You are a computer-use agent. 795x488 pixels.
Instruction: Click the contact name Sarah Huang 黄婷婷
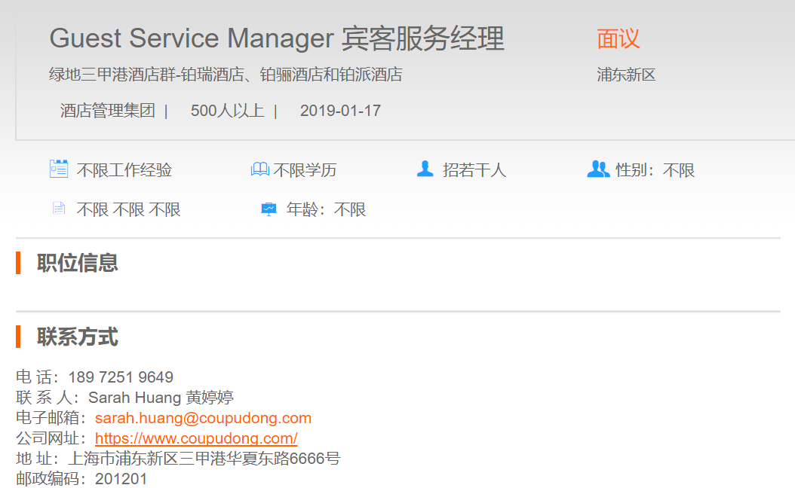click(x=161, y=398)
